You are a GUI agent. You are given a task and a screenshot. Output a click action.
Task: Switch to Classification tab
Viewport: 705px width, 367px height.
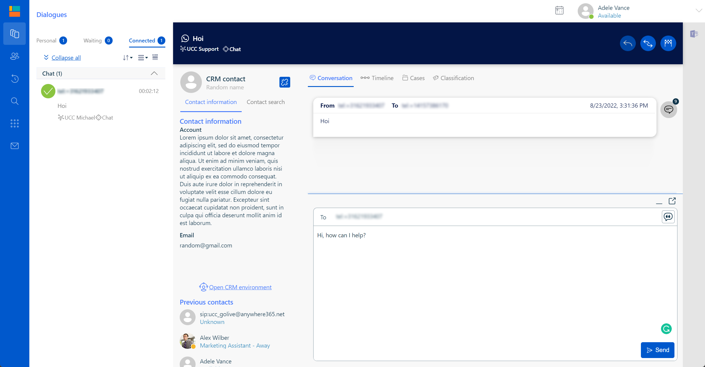453,78
